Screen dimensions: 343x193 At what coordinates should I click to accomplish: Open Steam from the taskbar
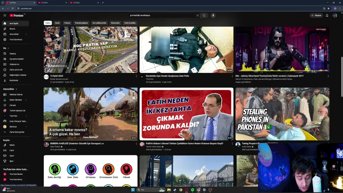(175, 190)
